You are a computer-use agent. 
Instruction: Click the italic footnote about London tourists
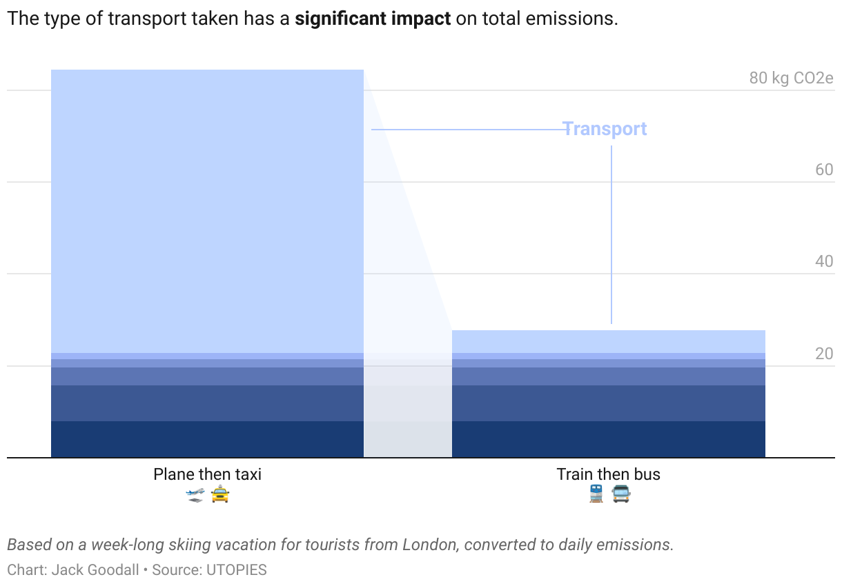[x=340, y=545]
